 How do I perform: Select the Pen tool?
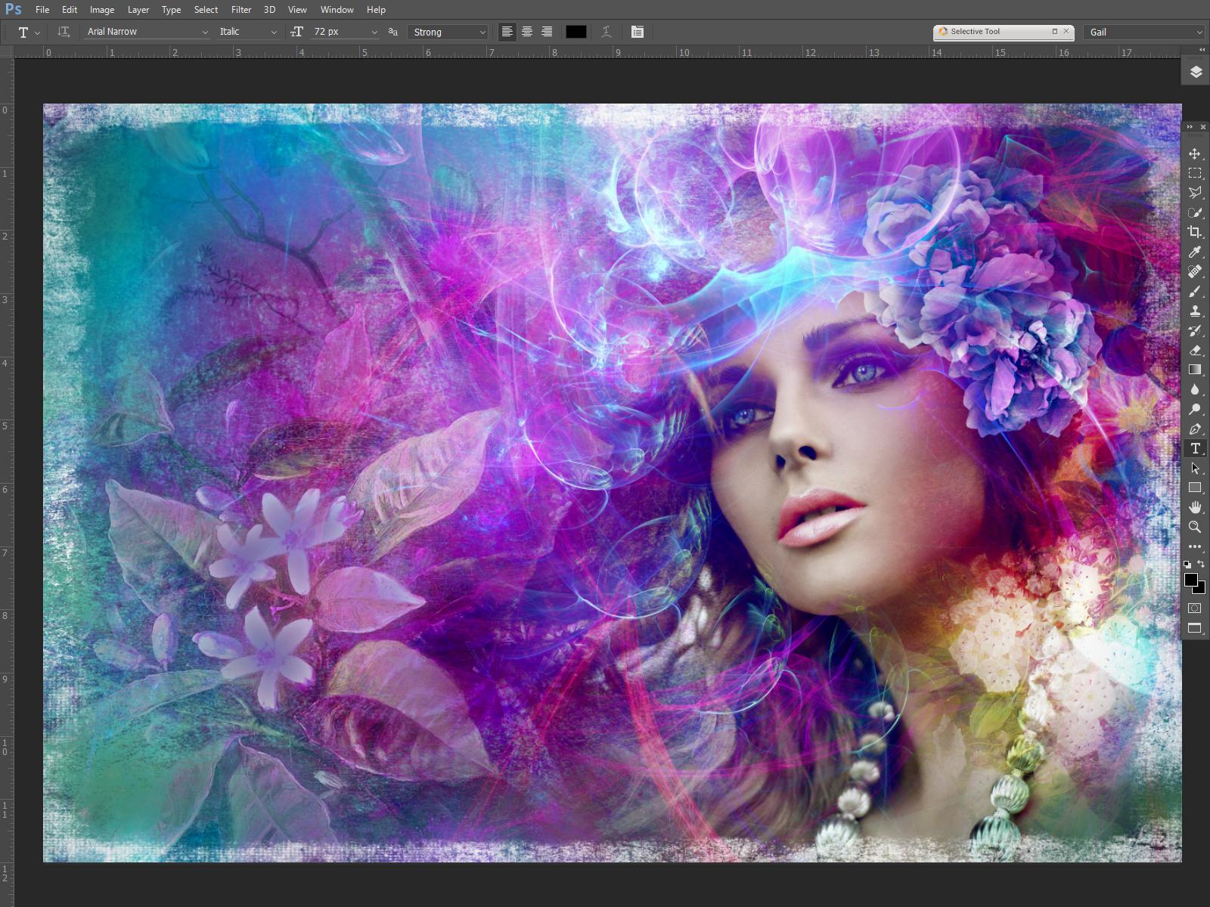1195,429
